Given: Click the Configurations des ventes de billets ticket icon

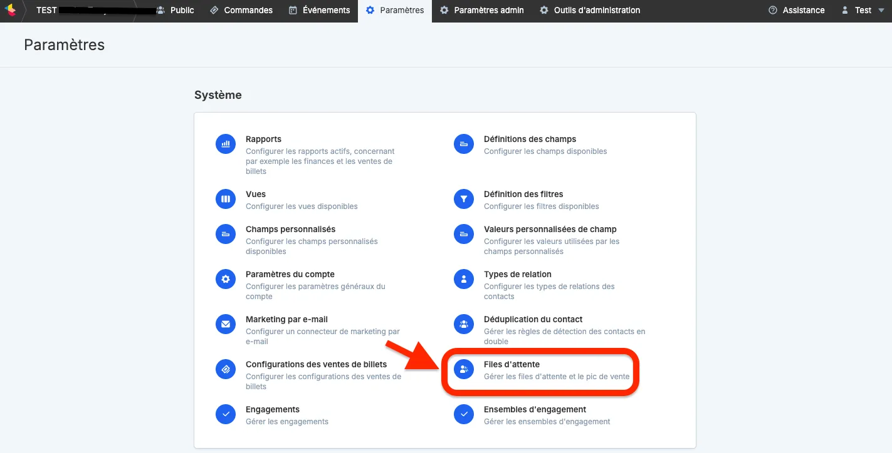Looking at the screenshot, I should [x=226, y=369].
